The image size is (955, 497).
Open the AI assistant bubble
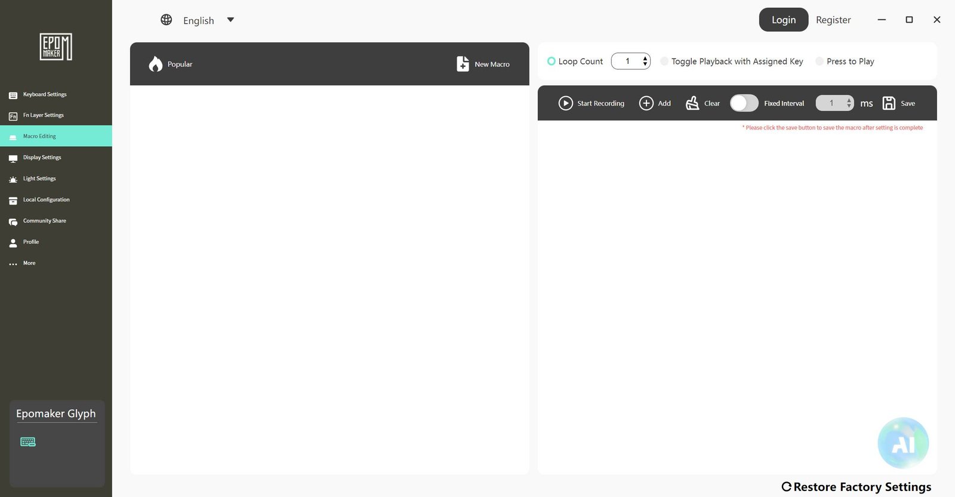click(x=903, y=443)
